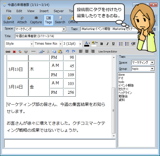
Task: Open the File menu
Action: pyautogui.click(x=9, y=11)
